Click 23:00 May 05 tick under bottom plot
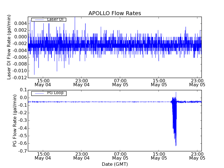The width and height of the screenshot is (224, 168). point(197,156)
